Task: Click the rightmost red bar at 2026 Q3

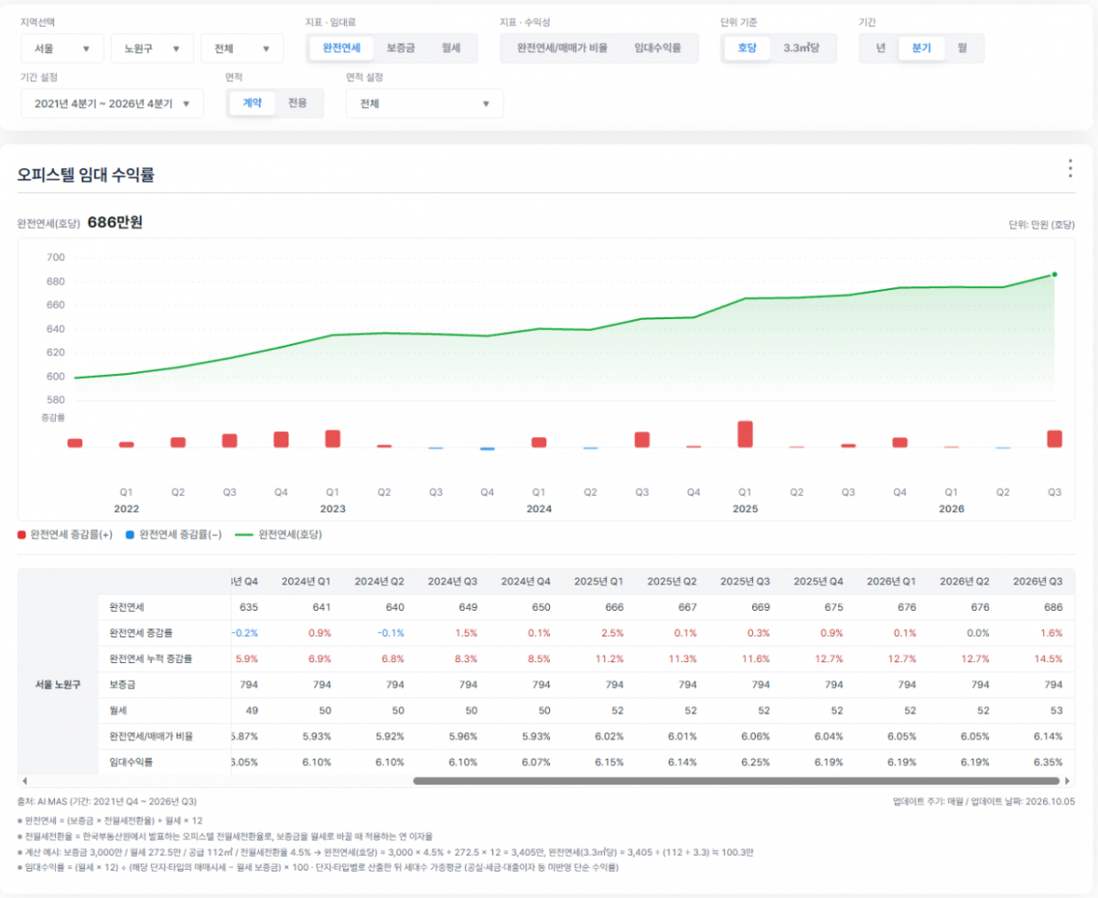Action: pos(1055,439)
